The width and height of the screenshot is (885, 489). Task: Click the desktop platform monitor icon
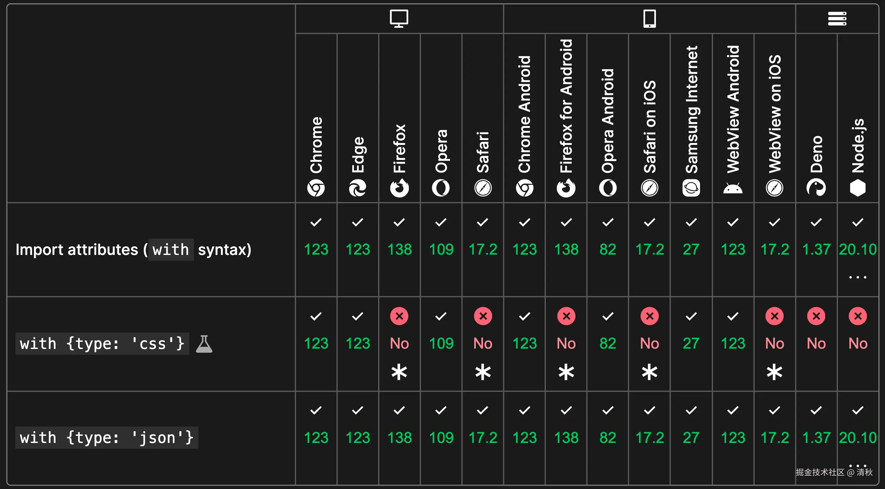399,19
